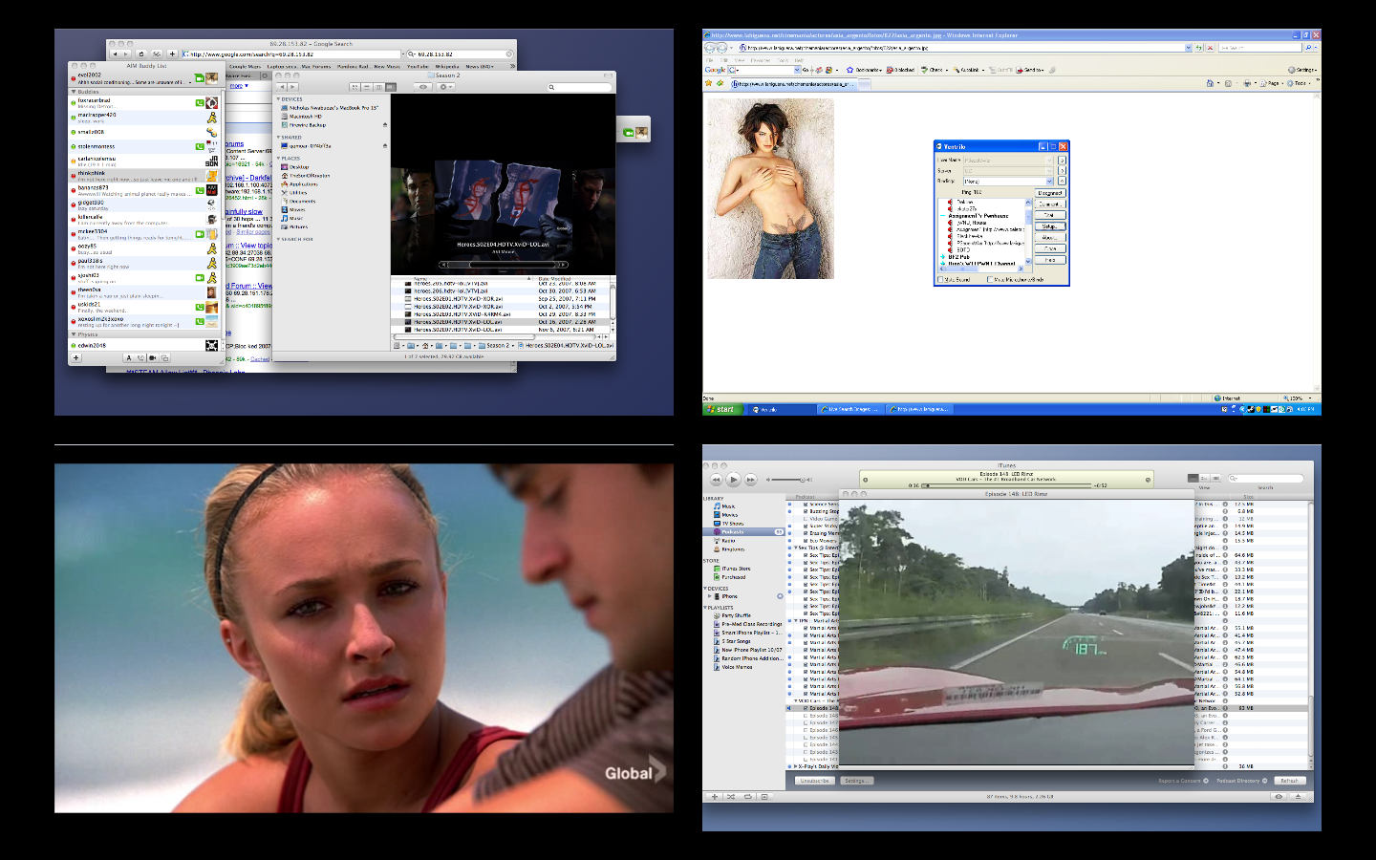Click iTunes add playlist plus button
The width and height of the screenshot is (1376, 860).
714,796
